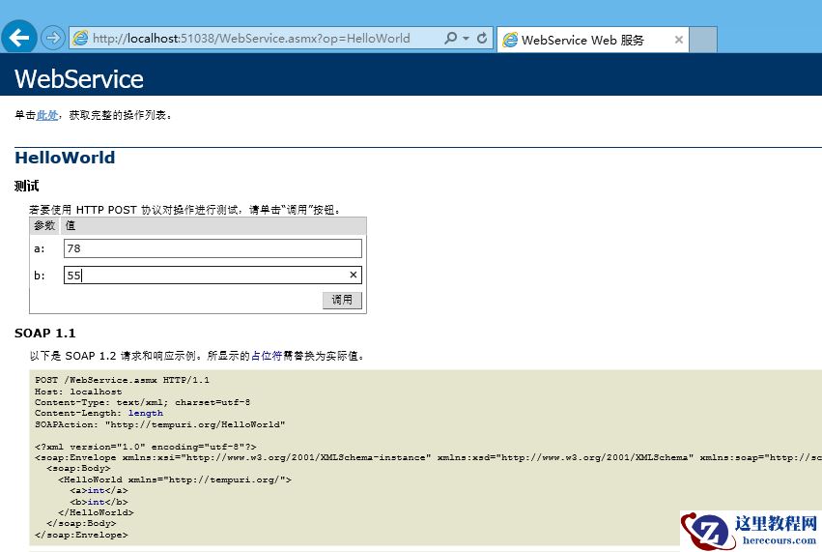Image resolution: width=822 pixels, height=552 pixels.
Task: Invoke the operation with 调用 button
Action: pos(342,300)
